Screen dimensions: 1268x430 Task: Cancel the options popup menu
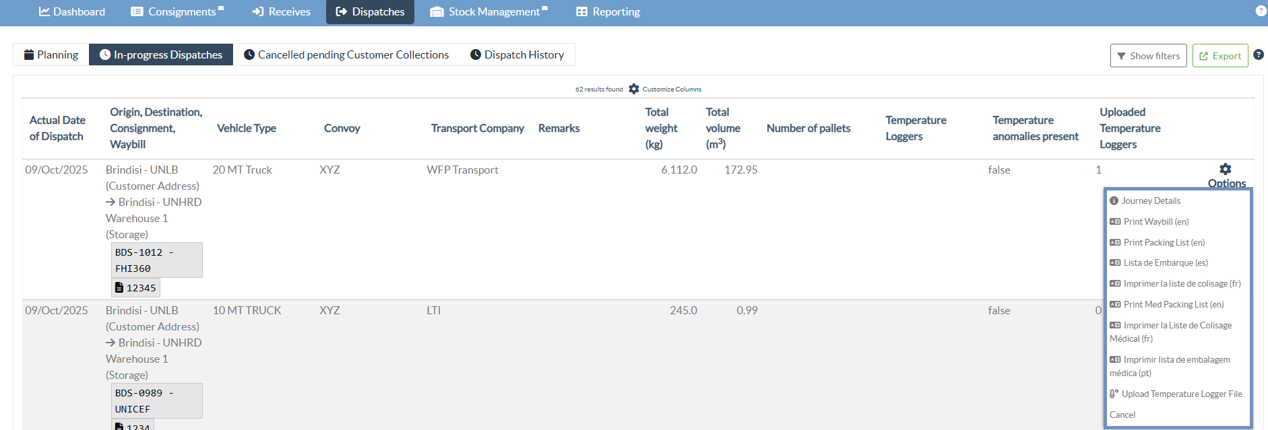(1122, 415)
